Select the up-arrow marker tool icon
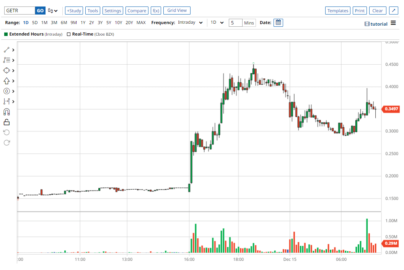The height and width of the screenshot is (270, 404). click(7, 81)
